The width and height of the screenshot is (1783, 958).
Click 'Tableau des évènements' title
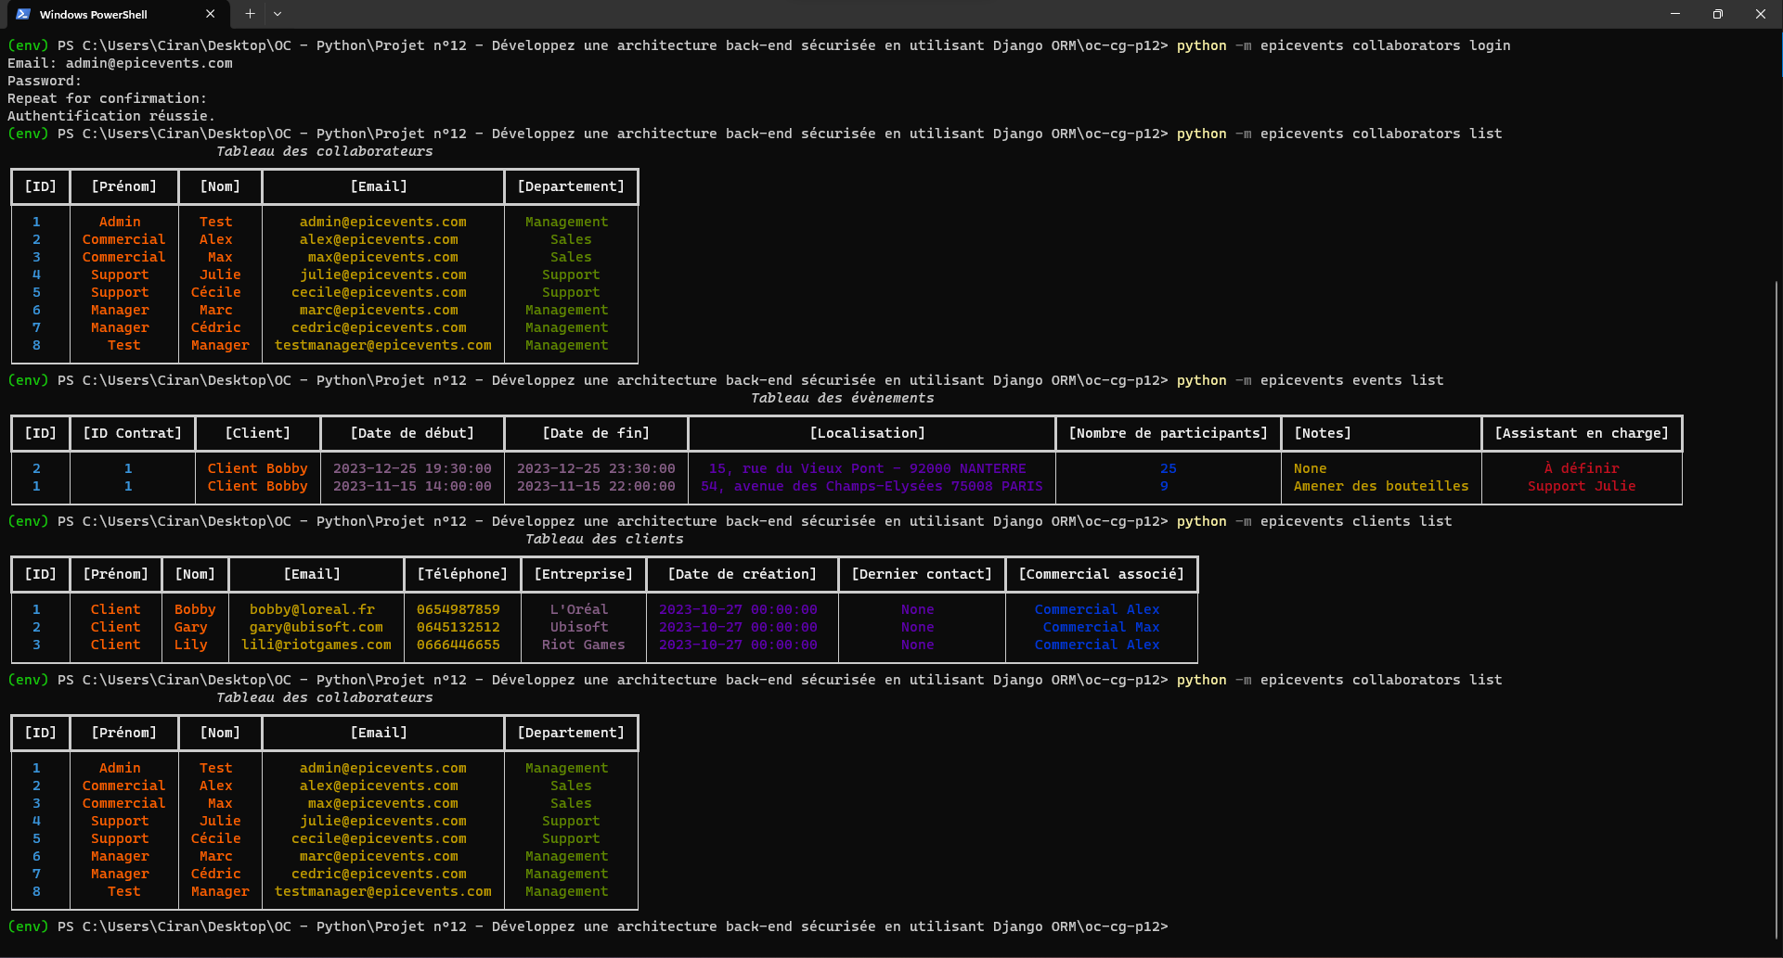point(843,398)
